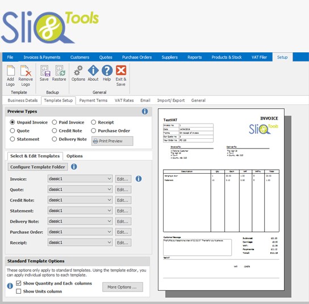Image resolution: width=309 pixels, height=304 pixels.
Task: Select the Select & Edit Templates tab
Action: [35, 156]
